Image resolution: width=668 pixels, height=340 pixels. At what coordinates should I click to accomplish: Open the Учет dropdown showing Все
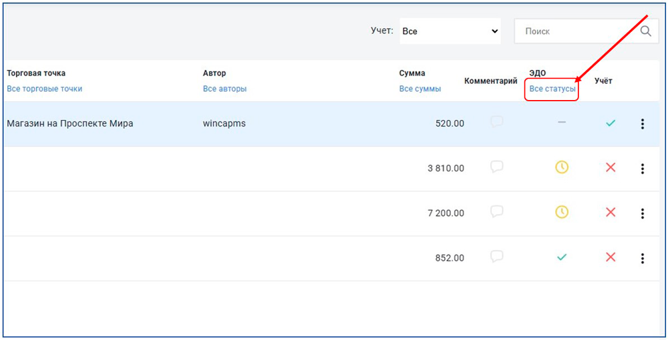point(450,31)
